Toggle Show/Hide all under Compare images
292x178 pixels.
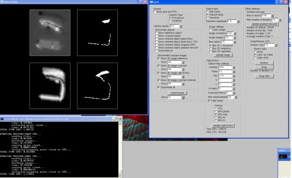coord(159,87)
